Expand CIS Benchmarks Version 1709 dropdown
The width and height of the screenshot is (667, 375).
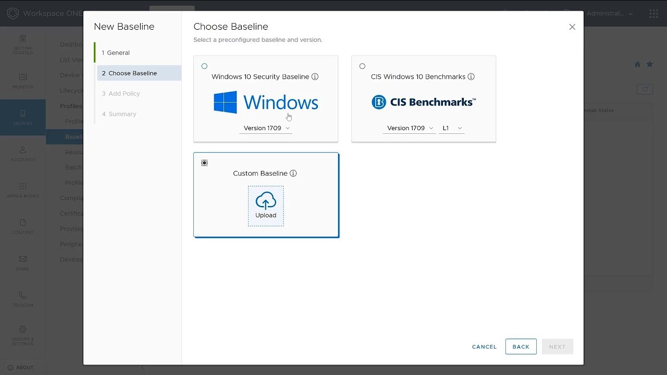point(410,128)
